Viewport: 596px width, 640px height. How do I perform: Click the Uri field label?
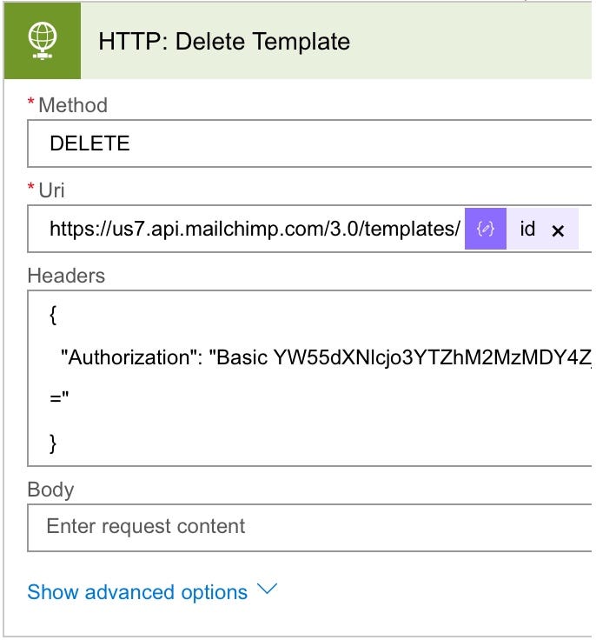[51, 190]
